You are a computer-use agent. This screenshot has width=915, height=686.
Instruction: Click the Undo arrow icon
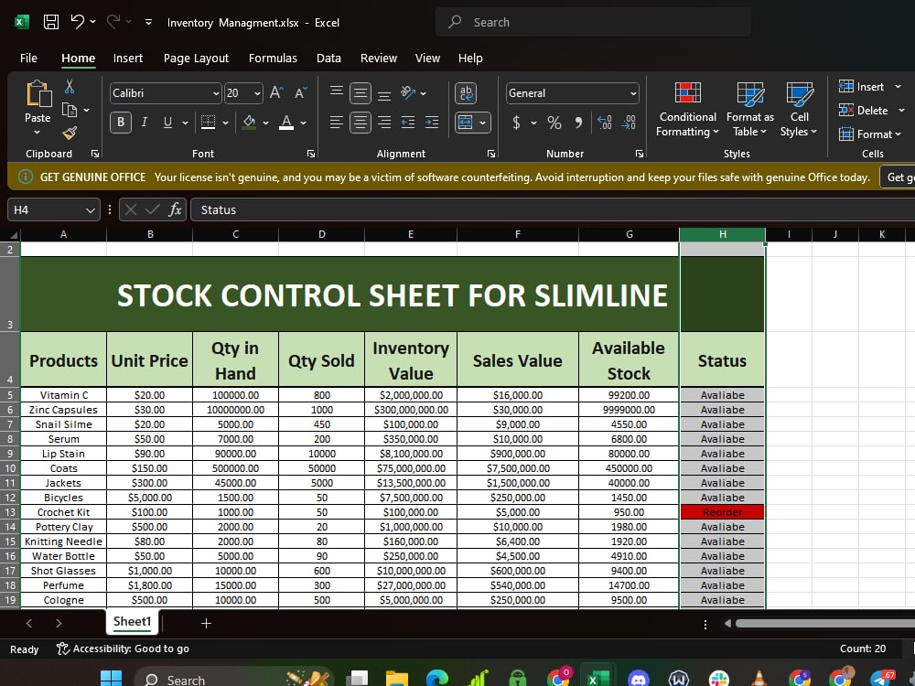coord(78,22)
